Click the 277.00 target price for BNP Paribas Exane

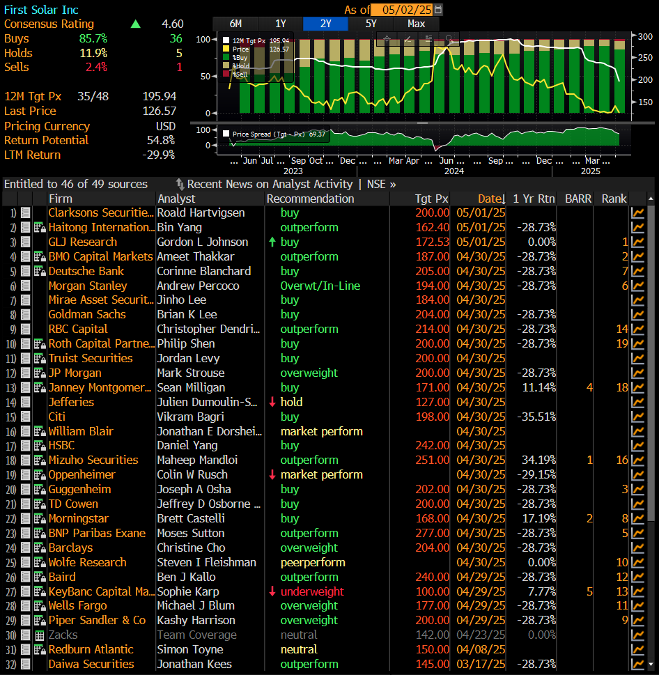[432, 533]
